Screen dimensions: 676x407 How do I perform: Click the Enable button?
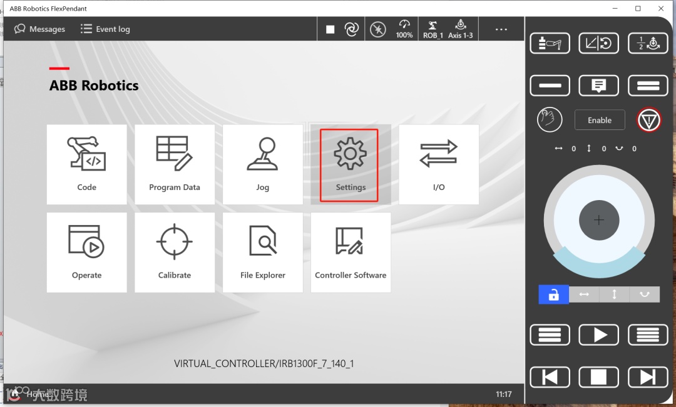tap(600, 120)
